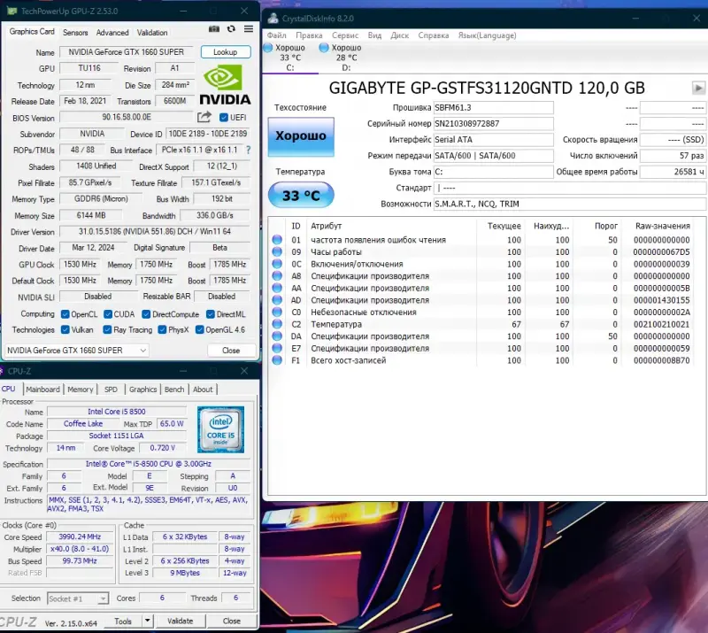Click the Intel Core i5 badge in CPU-Z
Image resolution: width=708 pixels, height=633 pixels.
(x=220, y=431)
